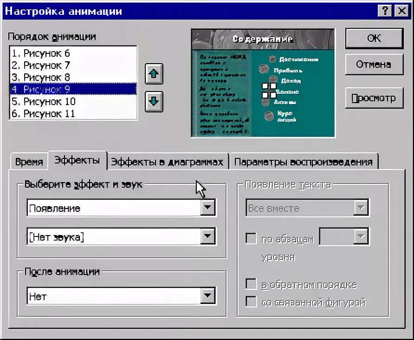Move selected animation up with the arrow button
The height and width of the screenshot is (340, 414).
(154, 74)
